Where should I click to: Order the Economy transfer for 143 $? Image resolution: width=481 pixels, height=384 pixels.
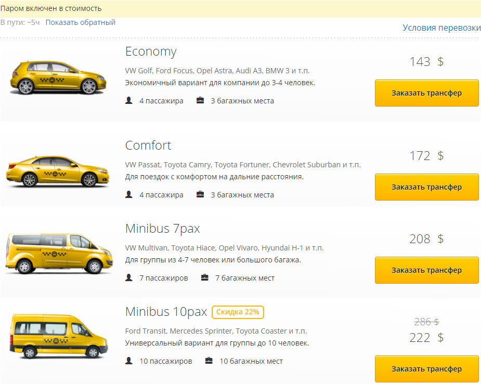point(426,93)
